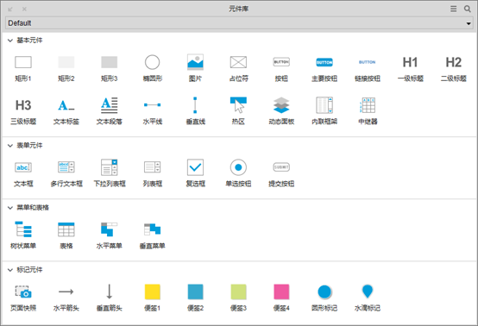Select the 垂直线 vertical line widget
The width and height of the screenshot is (478, 326).
(x=195, y=110)
